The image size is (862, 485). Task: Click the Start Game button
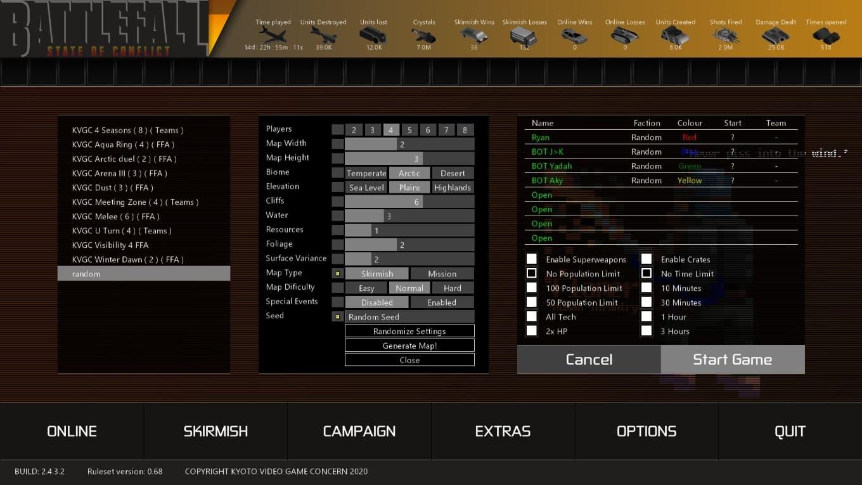click(733, 359)
